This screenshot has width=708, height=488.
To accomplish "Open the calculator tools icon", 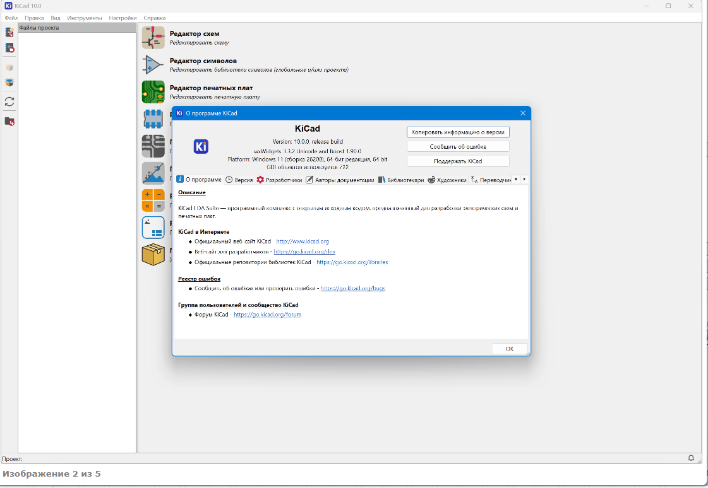I will click(x=153, y=200).
